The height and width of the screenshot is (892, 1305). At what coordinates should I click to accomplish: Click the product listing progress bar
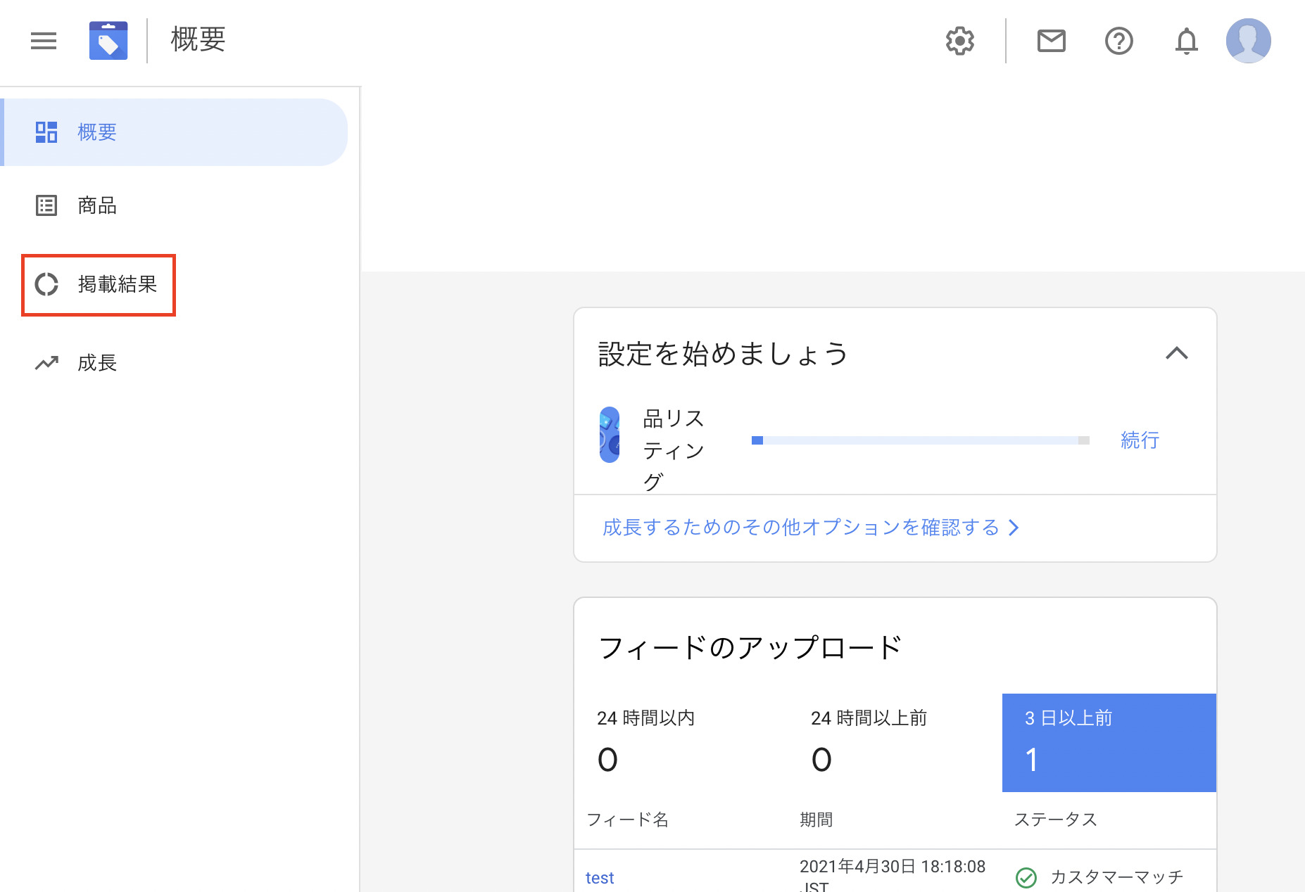click(920, 440)
